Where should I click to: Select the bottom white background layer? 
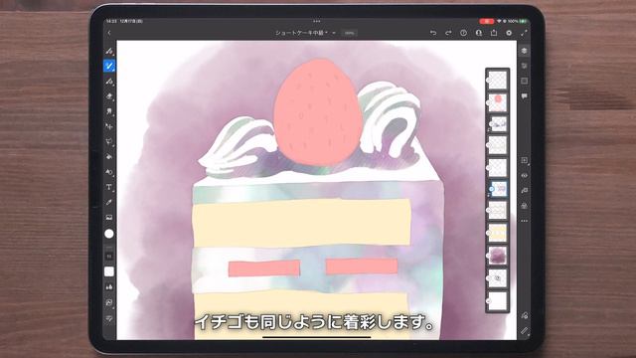498,300
